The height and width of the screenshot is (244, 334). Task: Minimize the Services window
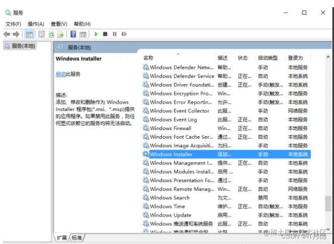tap(285, 13)
